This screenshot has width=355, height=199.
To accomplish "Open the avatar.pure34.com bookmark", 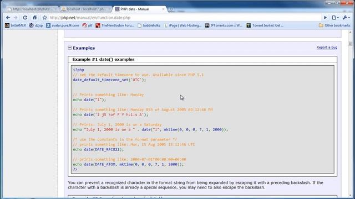I will click(63, 25).
